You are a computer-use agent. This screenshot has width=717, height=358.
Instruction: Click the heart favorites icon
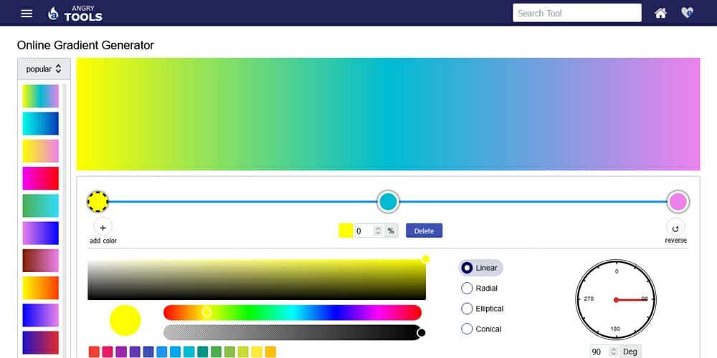[687, 13]
